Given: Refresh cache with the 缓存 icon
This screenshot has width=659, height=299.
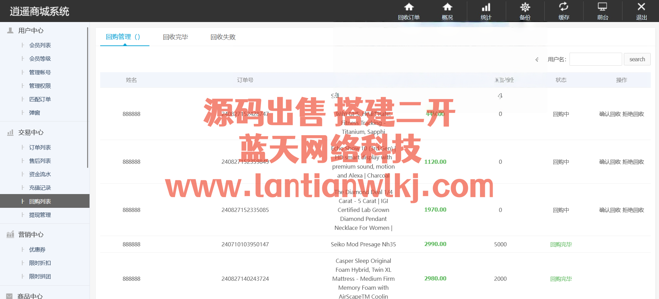Looking at the screenshot, I should click(x=564, y=7).
